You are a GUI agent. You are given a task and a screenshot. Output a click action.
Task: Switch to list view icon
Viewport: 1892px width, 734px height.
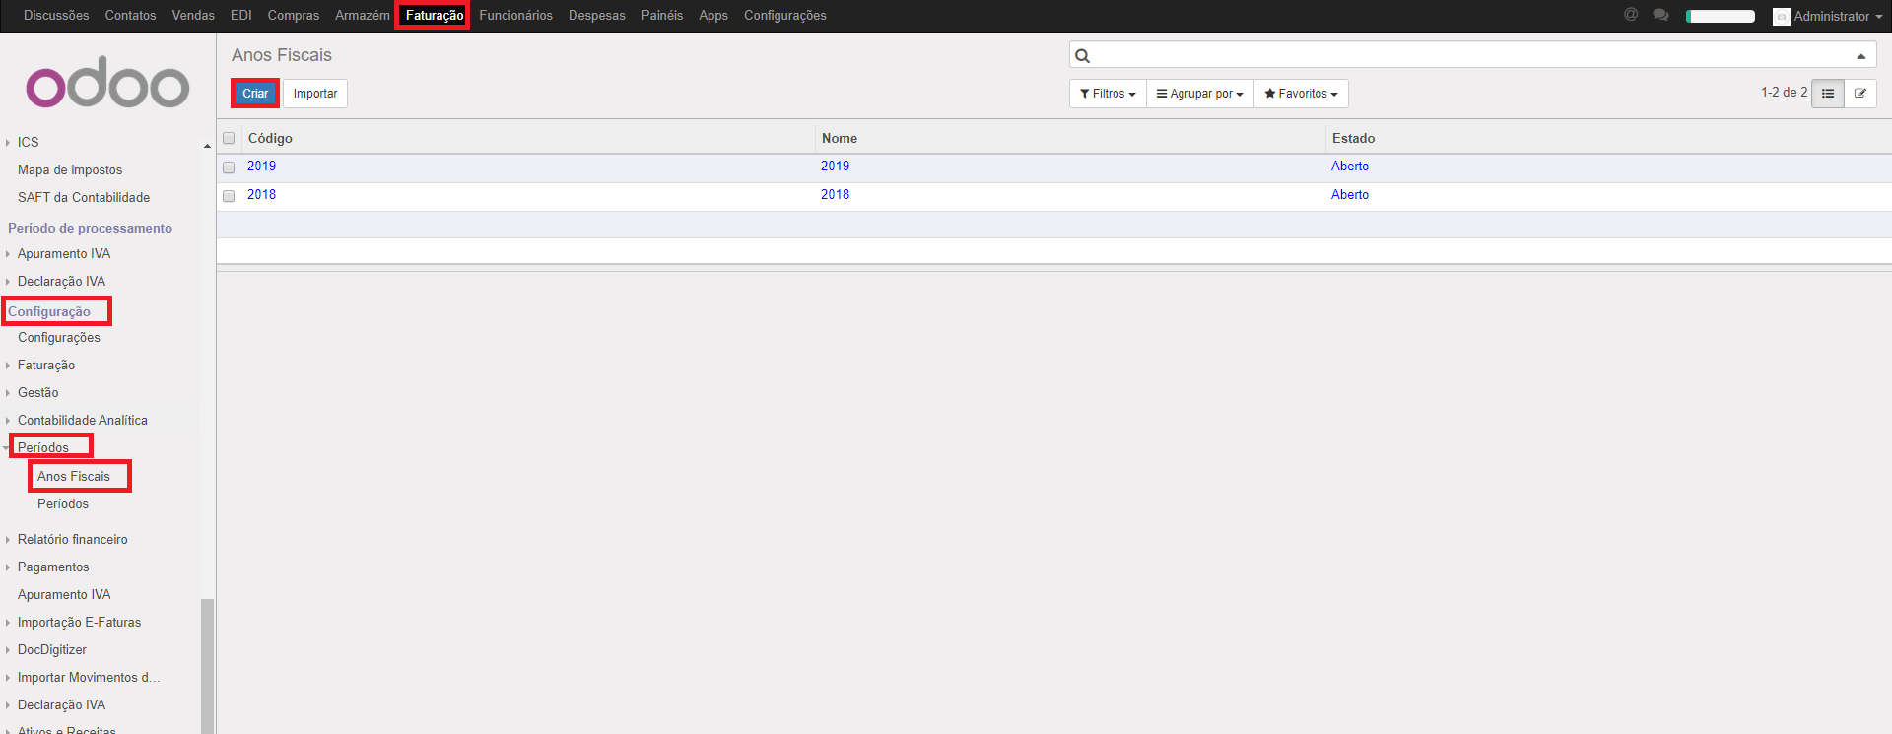click(1828, 94)
